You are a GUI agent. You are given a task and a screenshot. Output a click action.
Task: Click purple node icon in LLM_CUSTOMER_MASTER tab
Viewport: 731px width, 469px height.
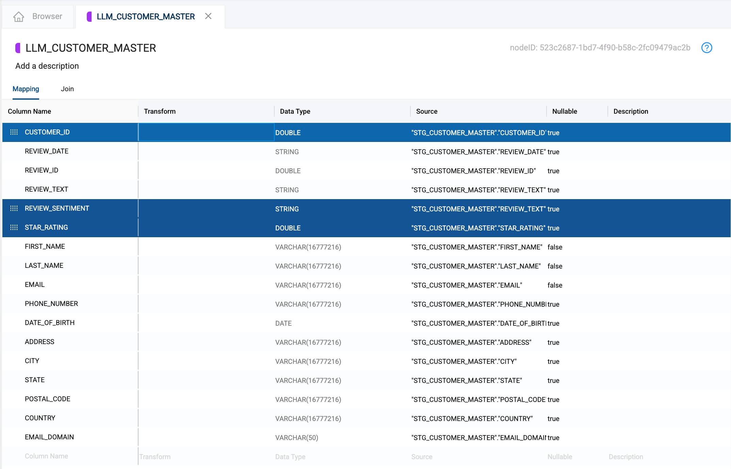coord(89,16)
